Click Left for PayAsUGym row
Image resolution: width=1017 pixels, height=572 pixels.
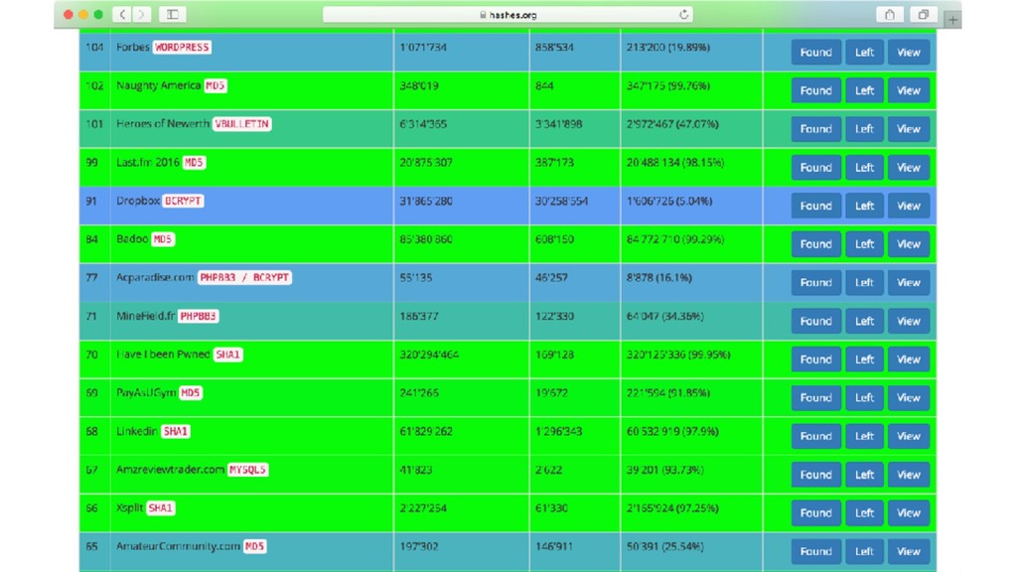click(864, 397)
